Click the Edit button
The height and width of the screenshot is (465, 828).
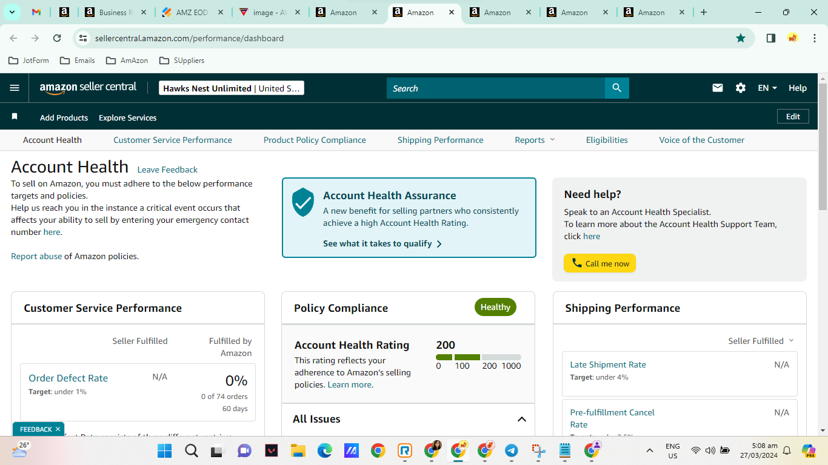point(793,116)
